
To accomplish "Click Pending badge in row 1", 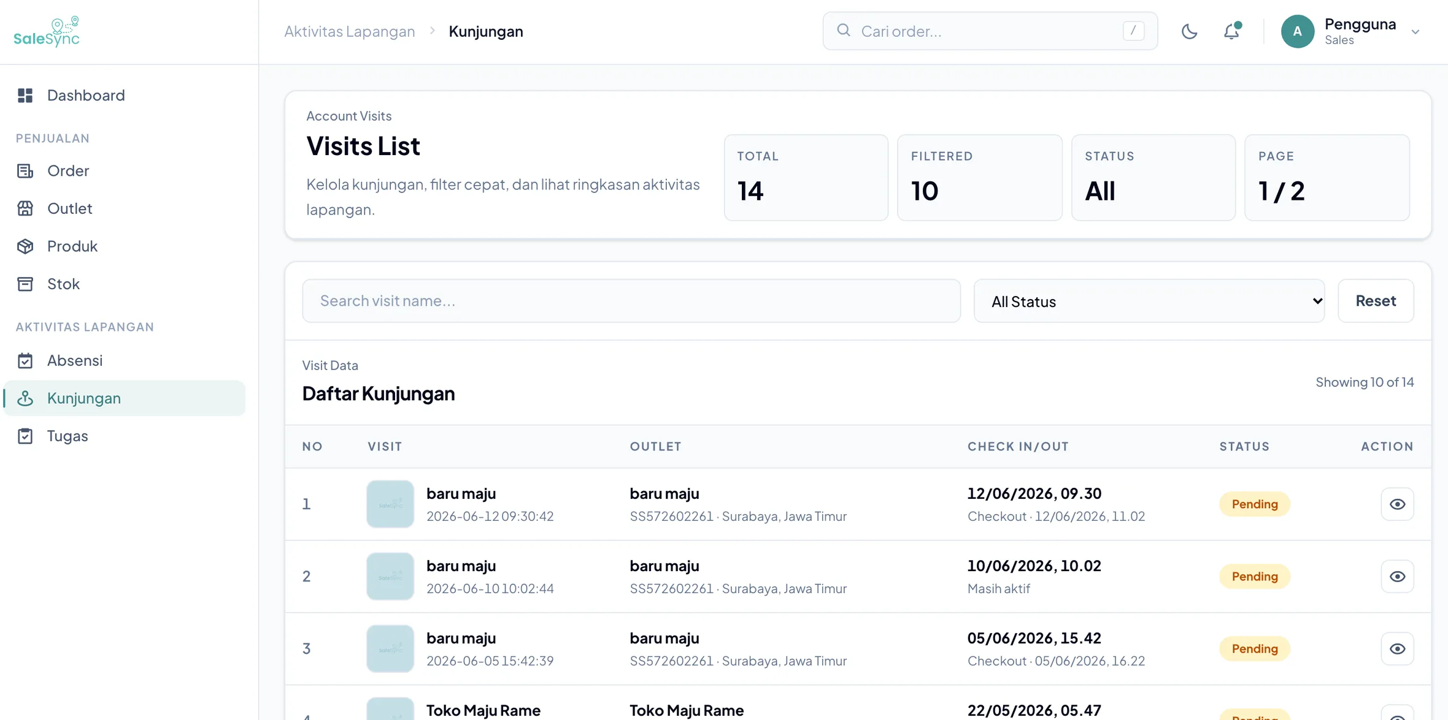I will (1255, 504).
